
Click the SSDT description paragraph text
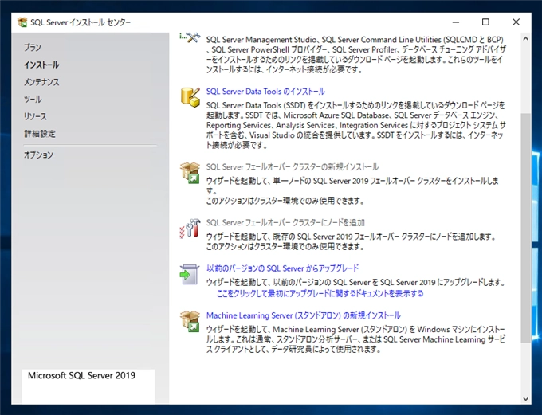pyautogui.click(x=356, y=125)
